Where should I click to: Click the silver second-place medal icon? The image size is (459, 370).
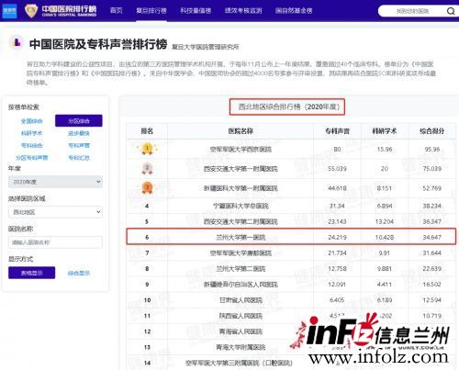click(x=147, y=168)
